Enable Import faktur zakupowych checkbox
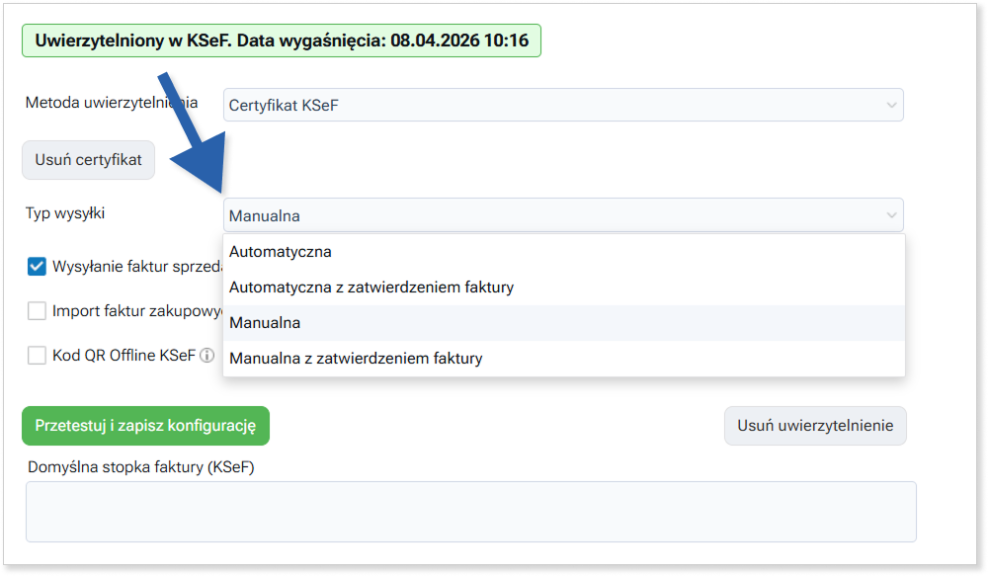Screen dimensions: 988x576 tap(38, 311)
